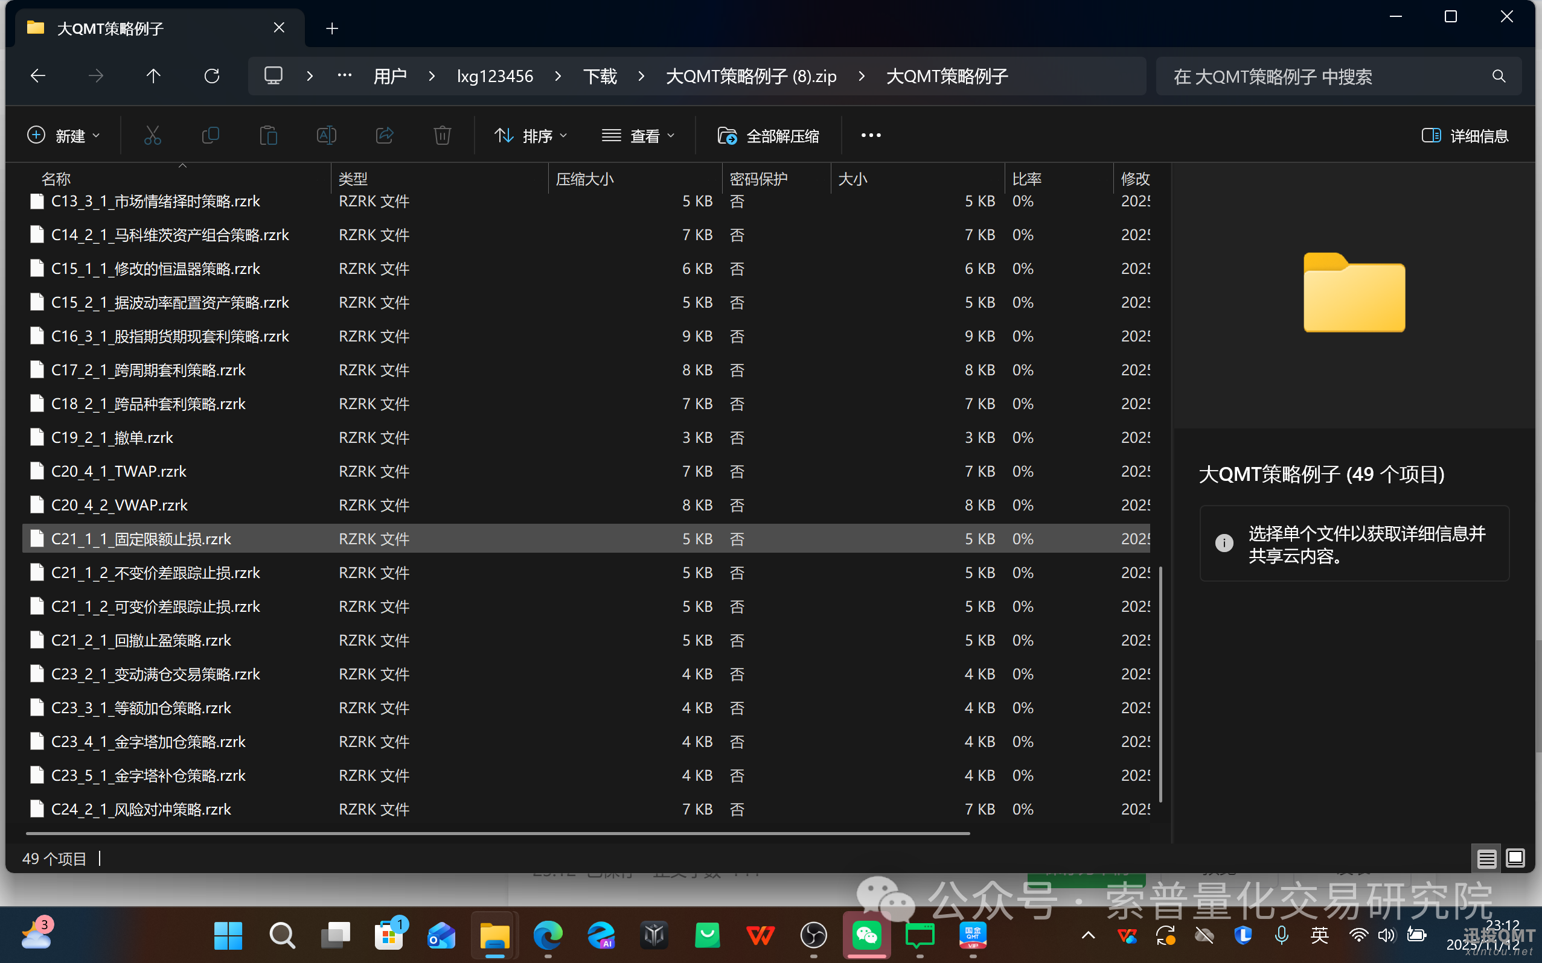Click the Paste clipboard icon
This screenshot has height=963, width=1542.
click(x=268, y=136)
